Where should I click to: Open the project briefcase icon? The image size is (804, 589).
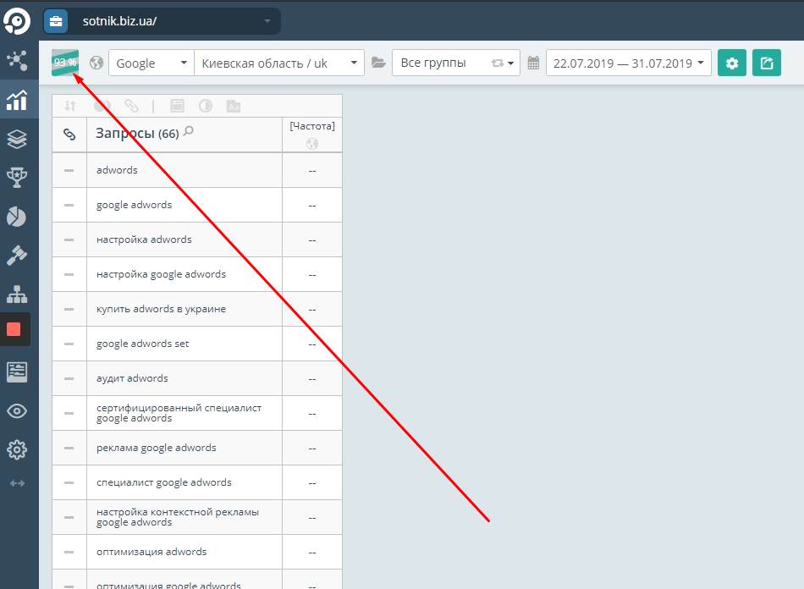point(56,21)
